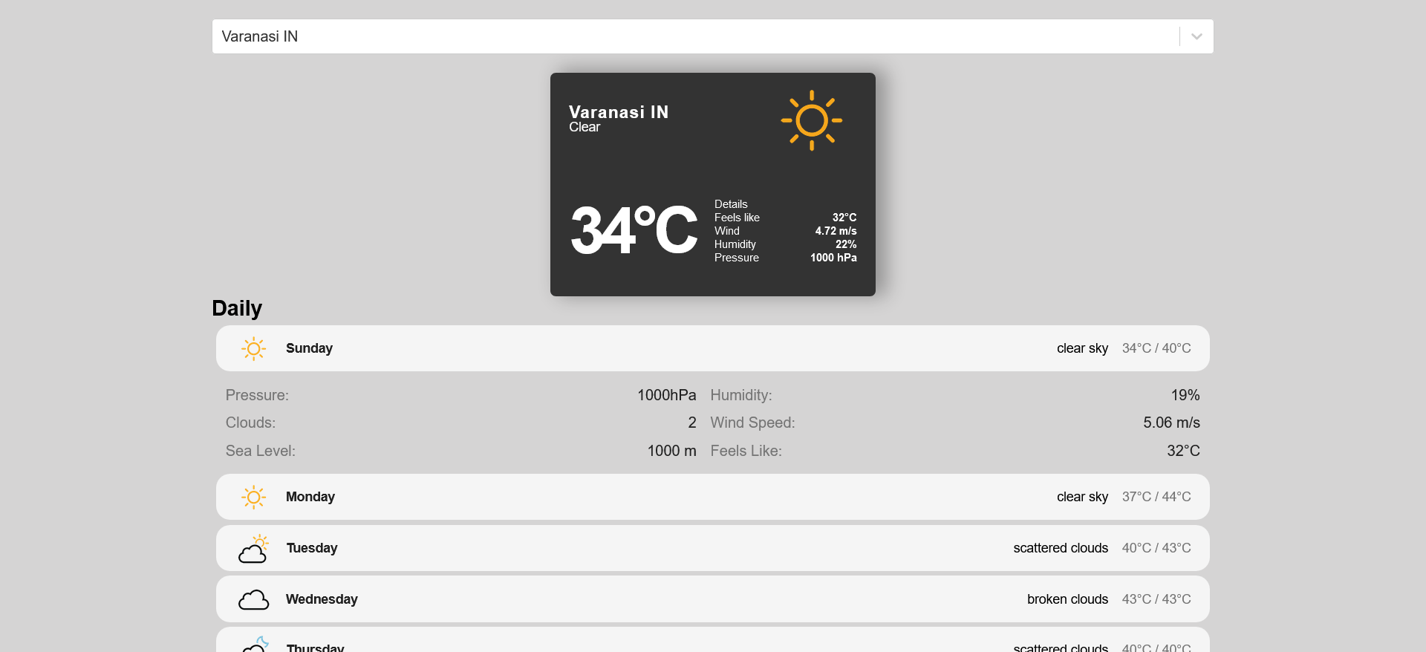Click Sunday's 34°C / 40°C temperature range

pos(1156,348)
